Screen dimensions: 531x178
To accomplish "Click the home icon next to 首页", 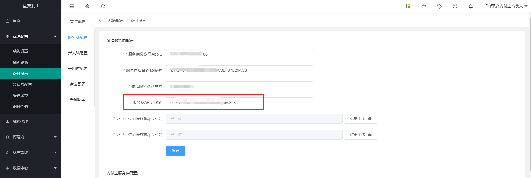I will (8, 21).
